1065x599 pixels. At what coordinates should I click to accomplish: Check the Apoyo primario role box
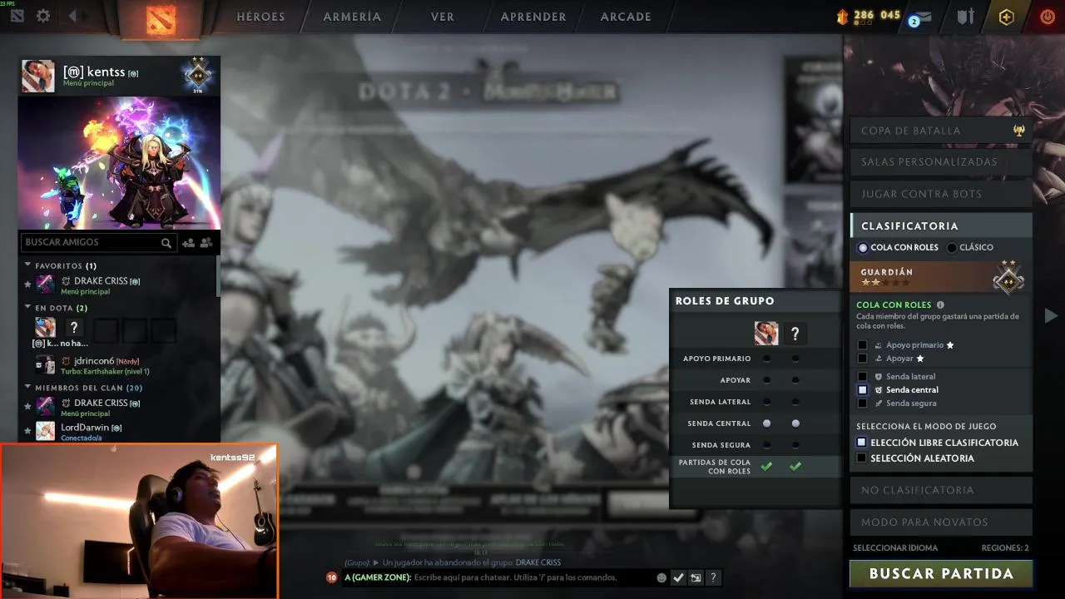click(863, 345)
